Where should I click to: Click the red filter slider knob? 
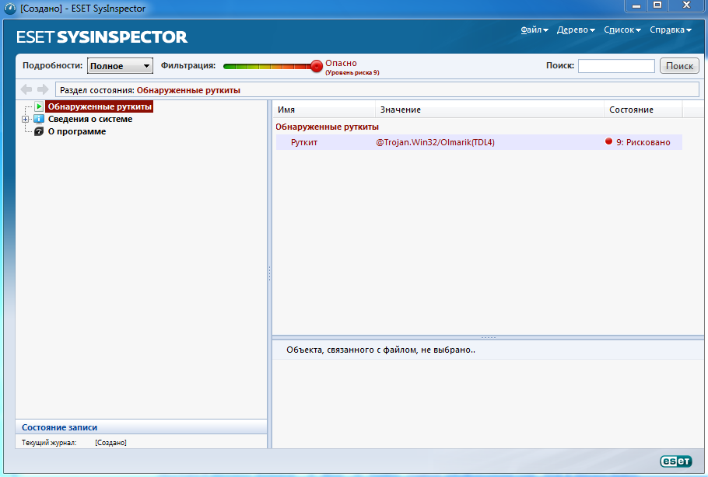click(x=317, y=66)
